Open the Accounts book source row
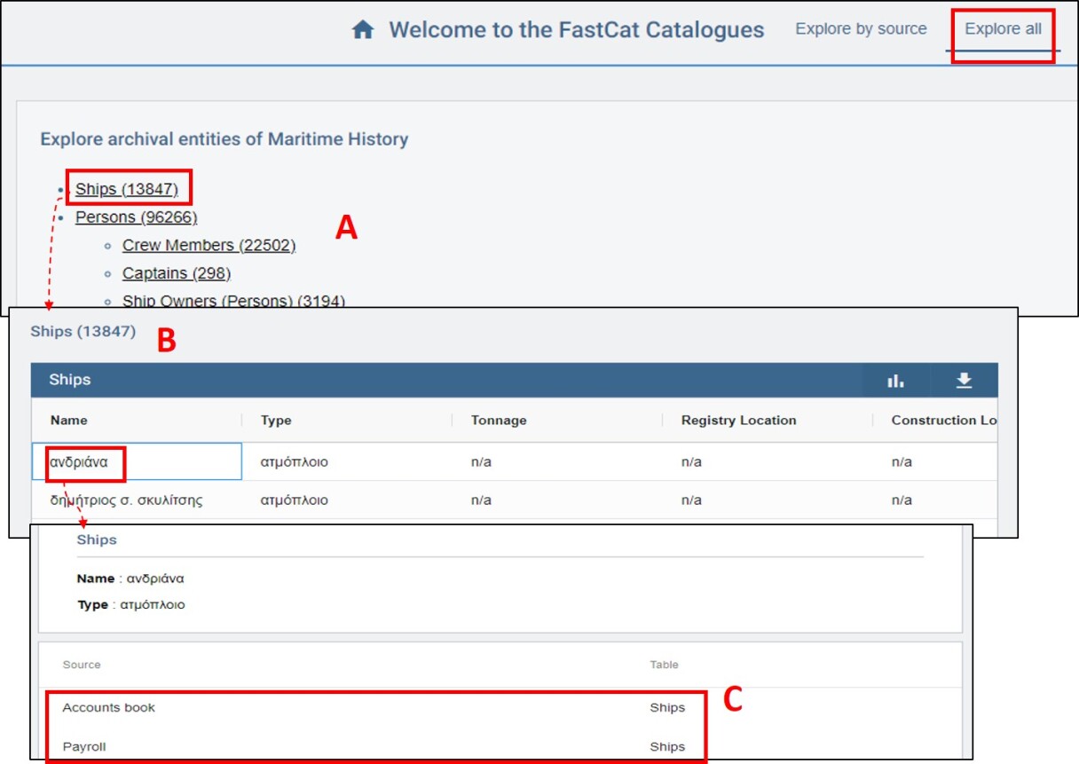 [x=108, y=708]
